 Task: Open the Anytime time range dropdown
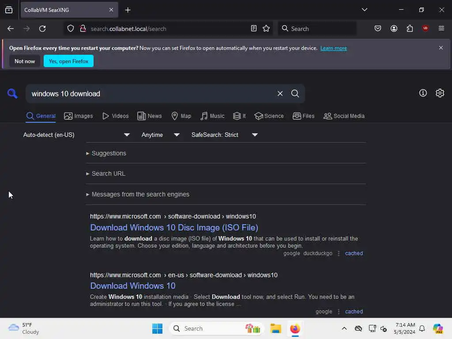[161, 135]
